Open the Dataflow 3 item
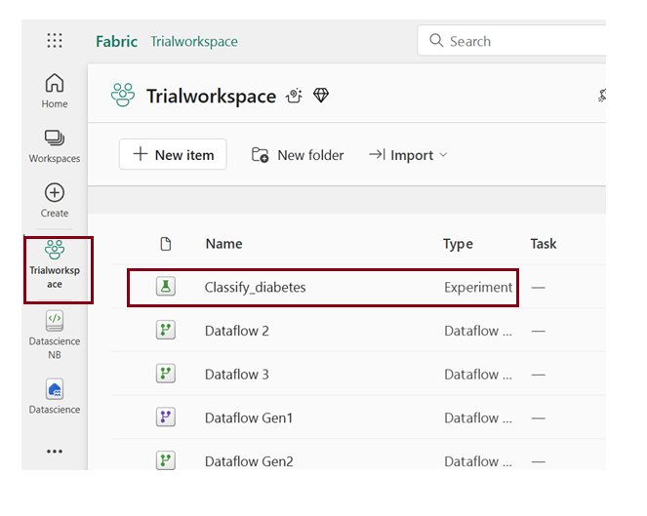647x516 pixels. [237, 375]
